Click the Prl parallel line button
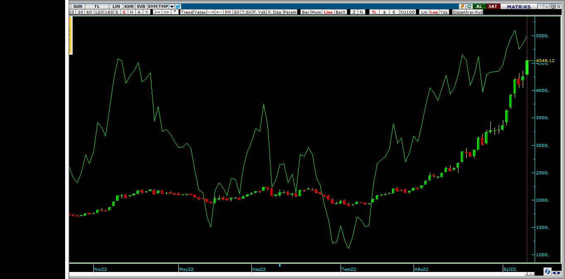This screenshot has height=279, width=565. click(228, 12)
